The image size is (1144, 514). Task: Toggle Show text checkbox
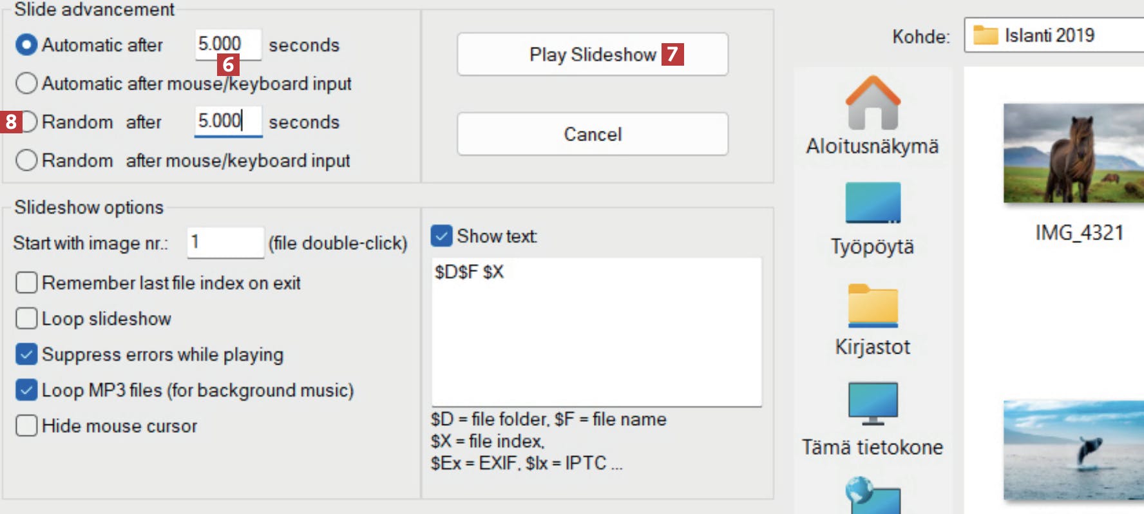click(x=441, y=236)
